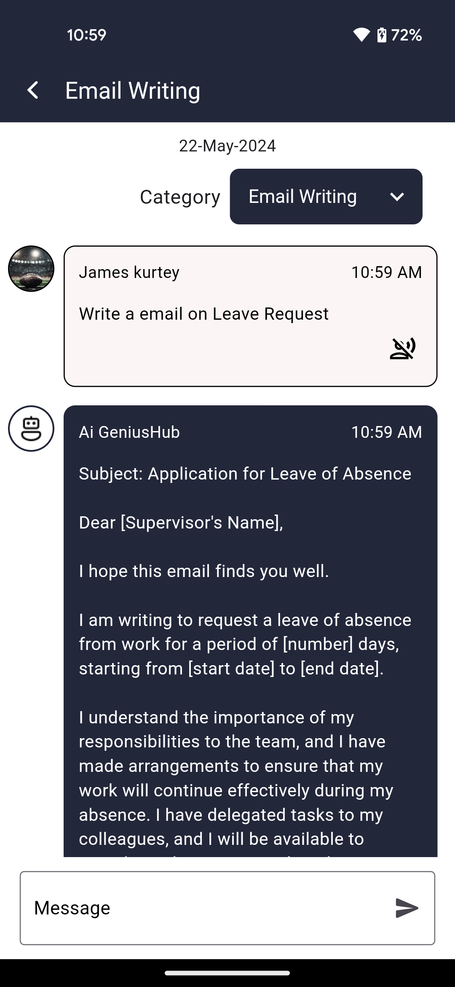455x987 pixels.
Task: Tap the Wi-Fi icon in status bar
Action: click(x=361, y=35)
